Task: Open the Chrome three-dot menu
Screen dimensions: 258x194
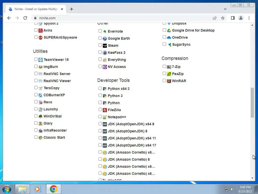Action: click(x=249, y=18)
